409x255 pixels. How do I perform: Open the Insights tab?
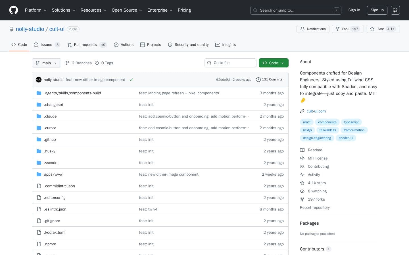(x=226, y=45)
